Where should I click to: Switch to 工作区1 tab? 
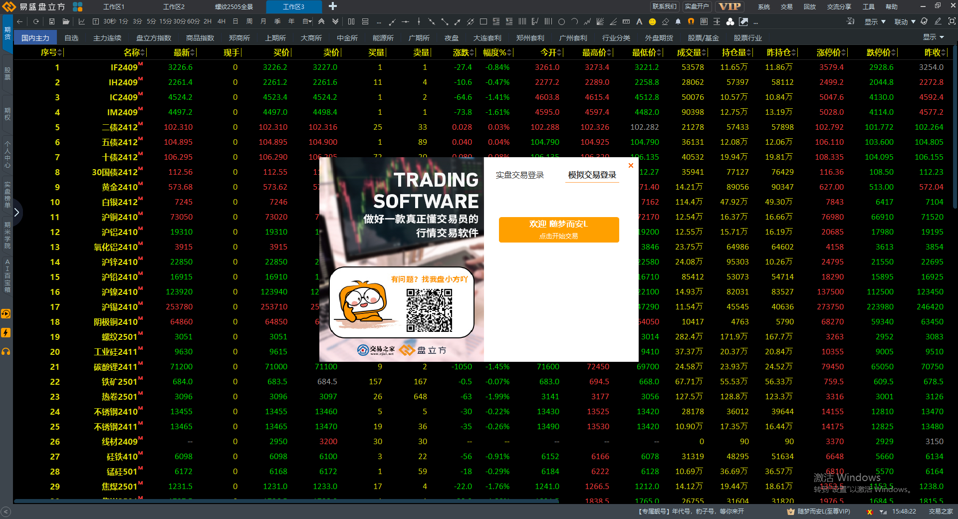coord(114,6)
